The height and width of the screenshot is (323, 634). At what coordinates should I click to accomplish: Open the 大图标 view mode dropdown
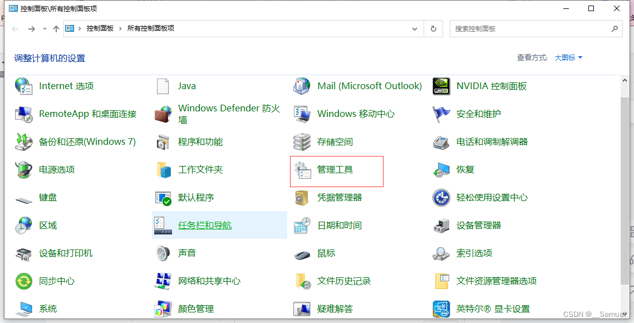point(568,58)
